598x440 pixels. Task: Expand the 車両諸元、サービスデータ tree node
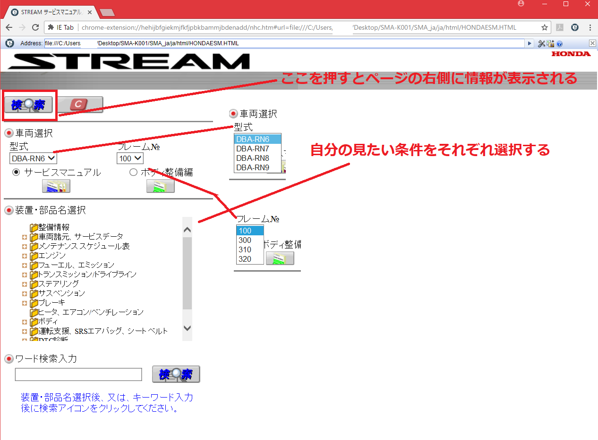pos(25,237)
